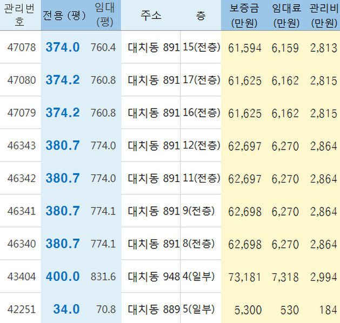Click deposit 61,625 in row 47079
This screenshot has width=340, height=323.
click(245, 114)
